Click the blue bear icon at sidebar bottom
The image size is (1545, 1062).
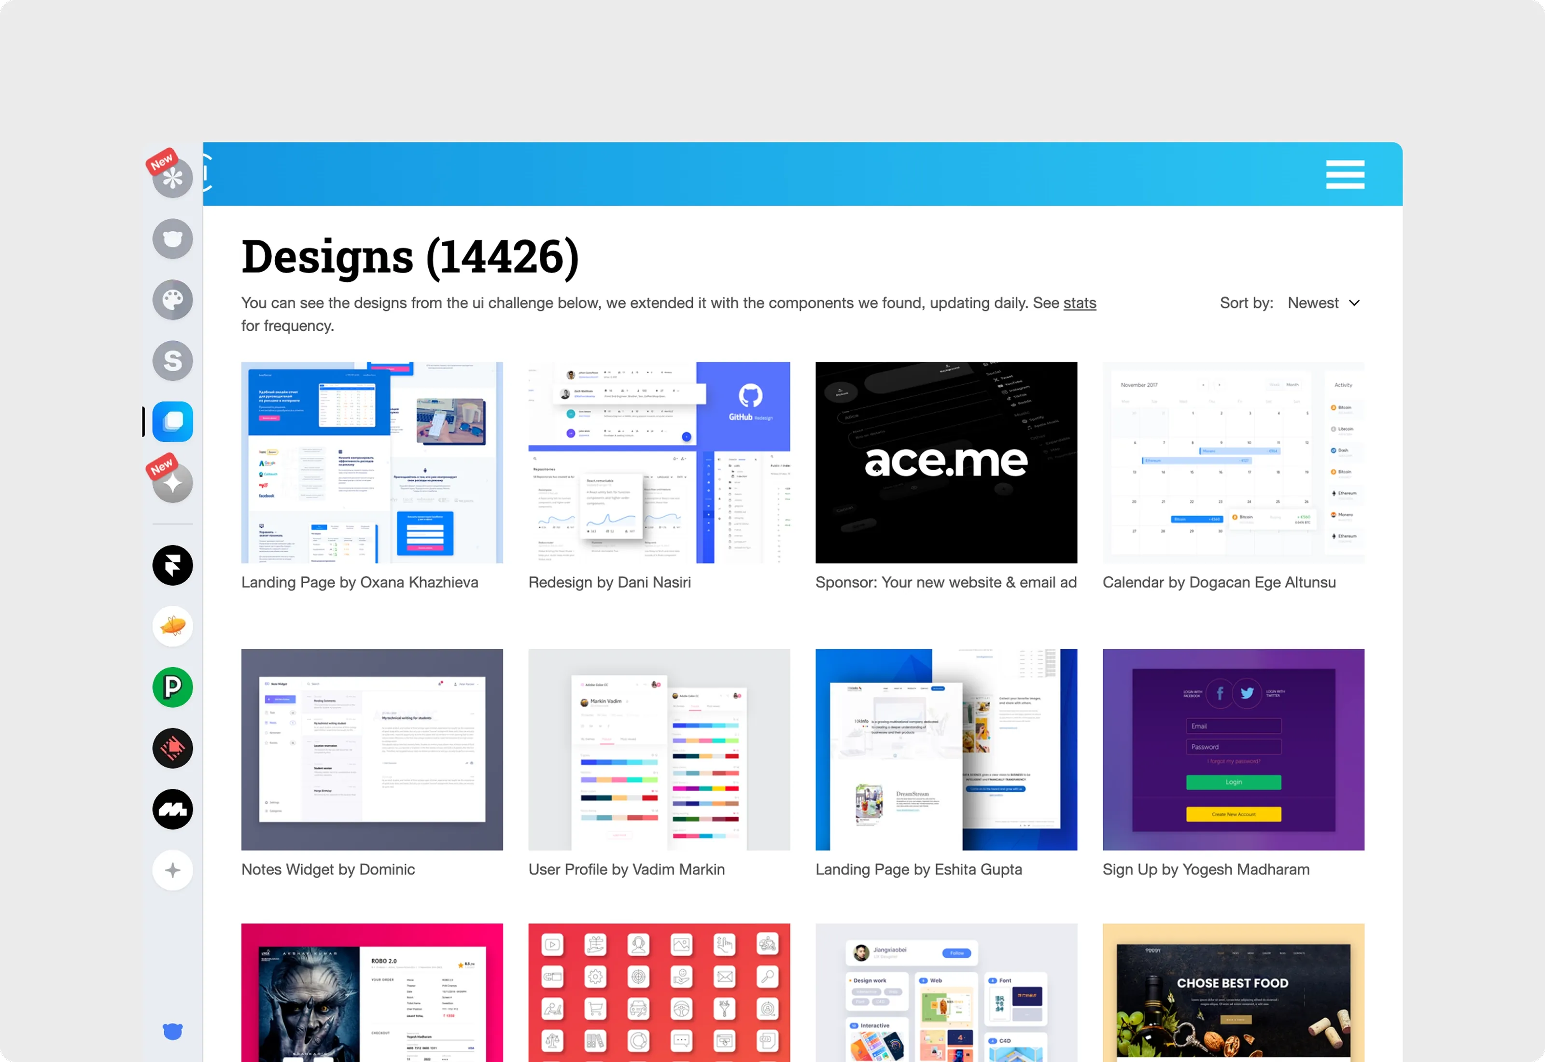point(172,1032)
